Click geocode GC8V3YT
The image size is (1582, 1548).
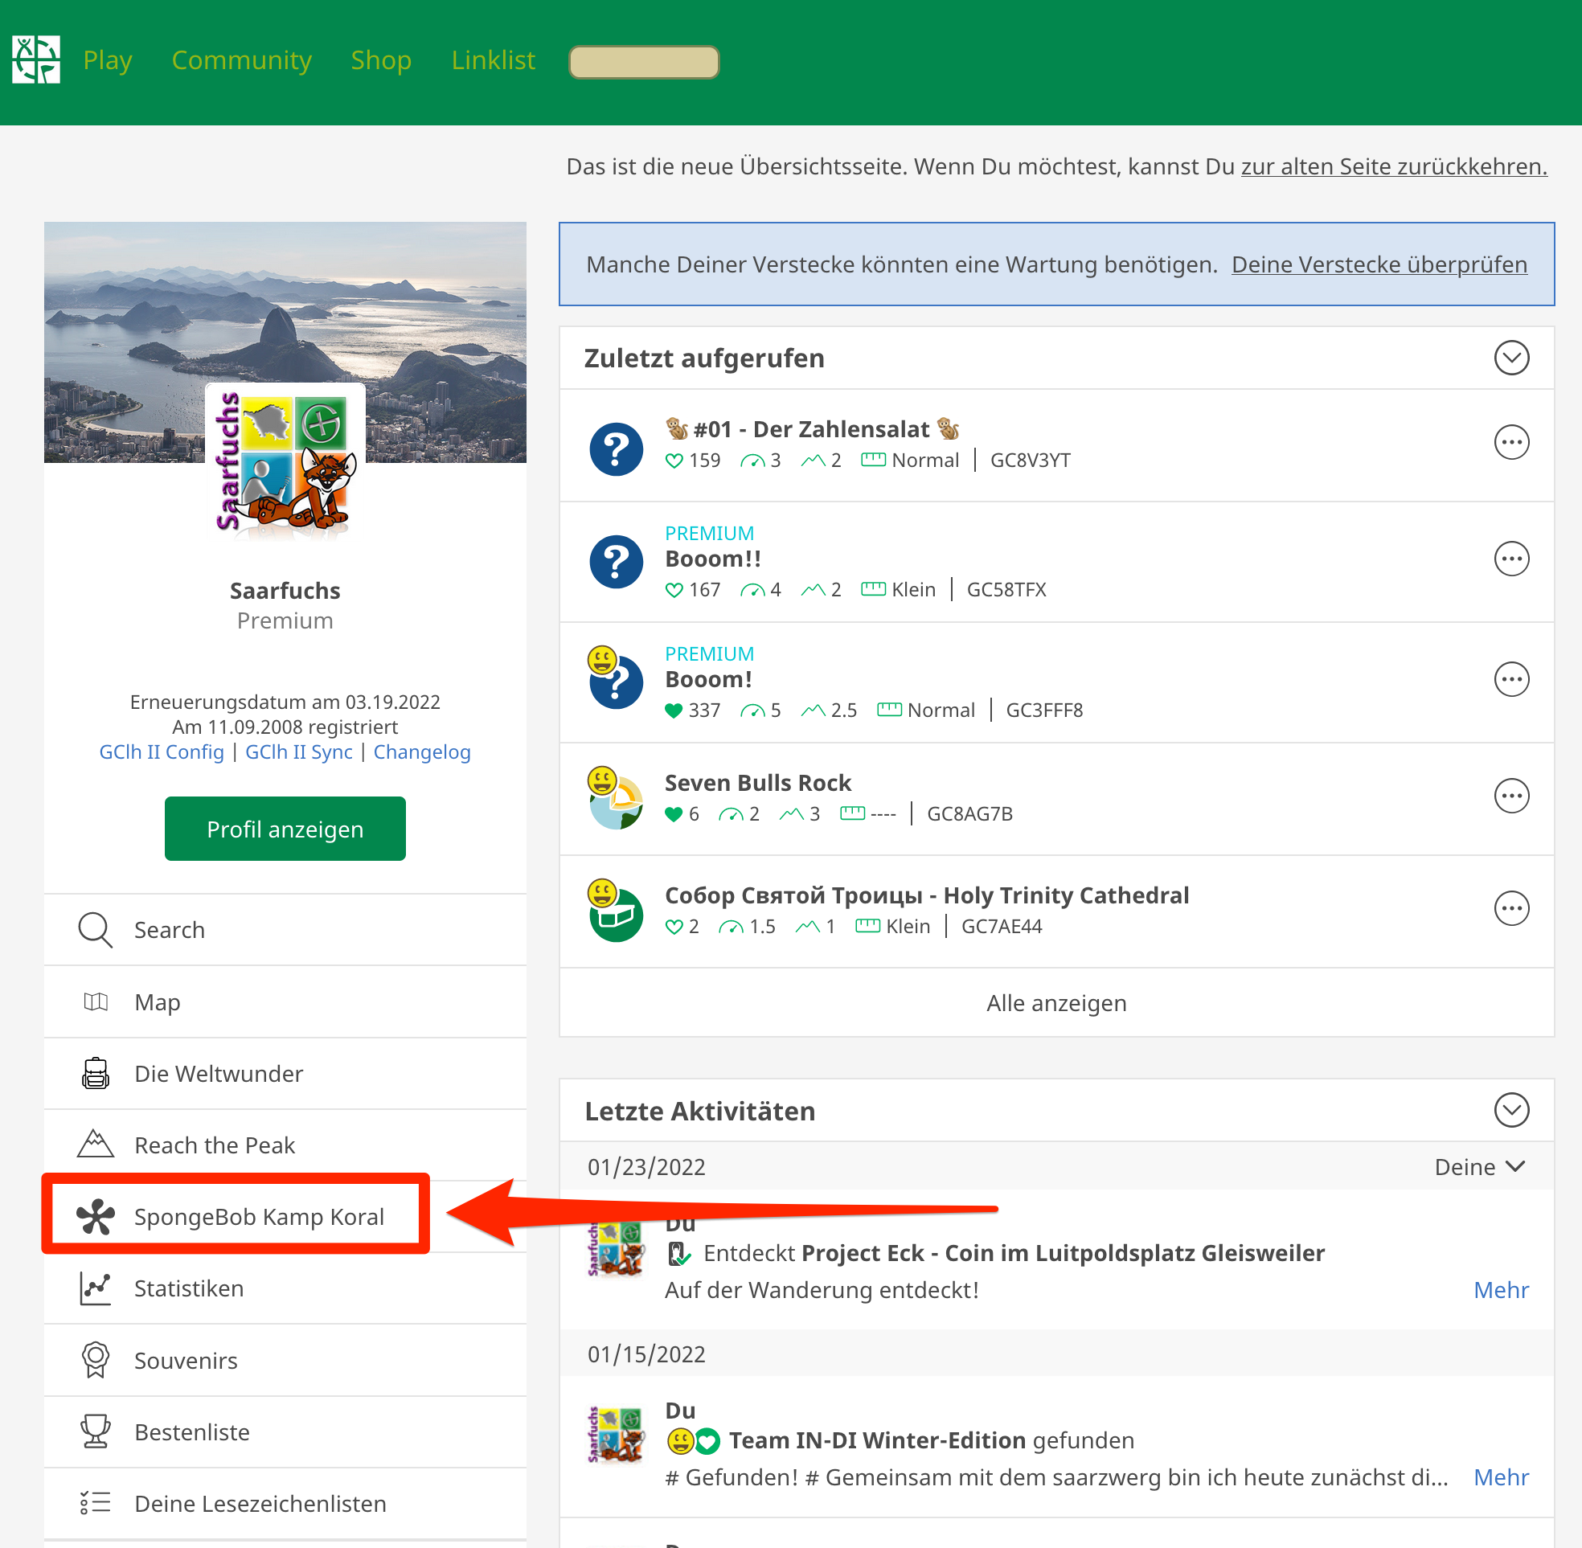[1030, 461]
